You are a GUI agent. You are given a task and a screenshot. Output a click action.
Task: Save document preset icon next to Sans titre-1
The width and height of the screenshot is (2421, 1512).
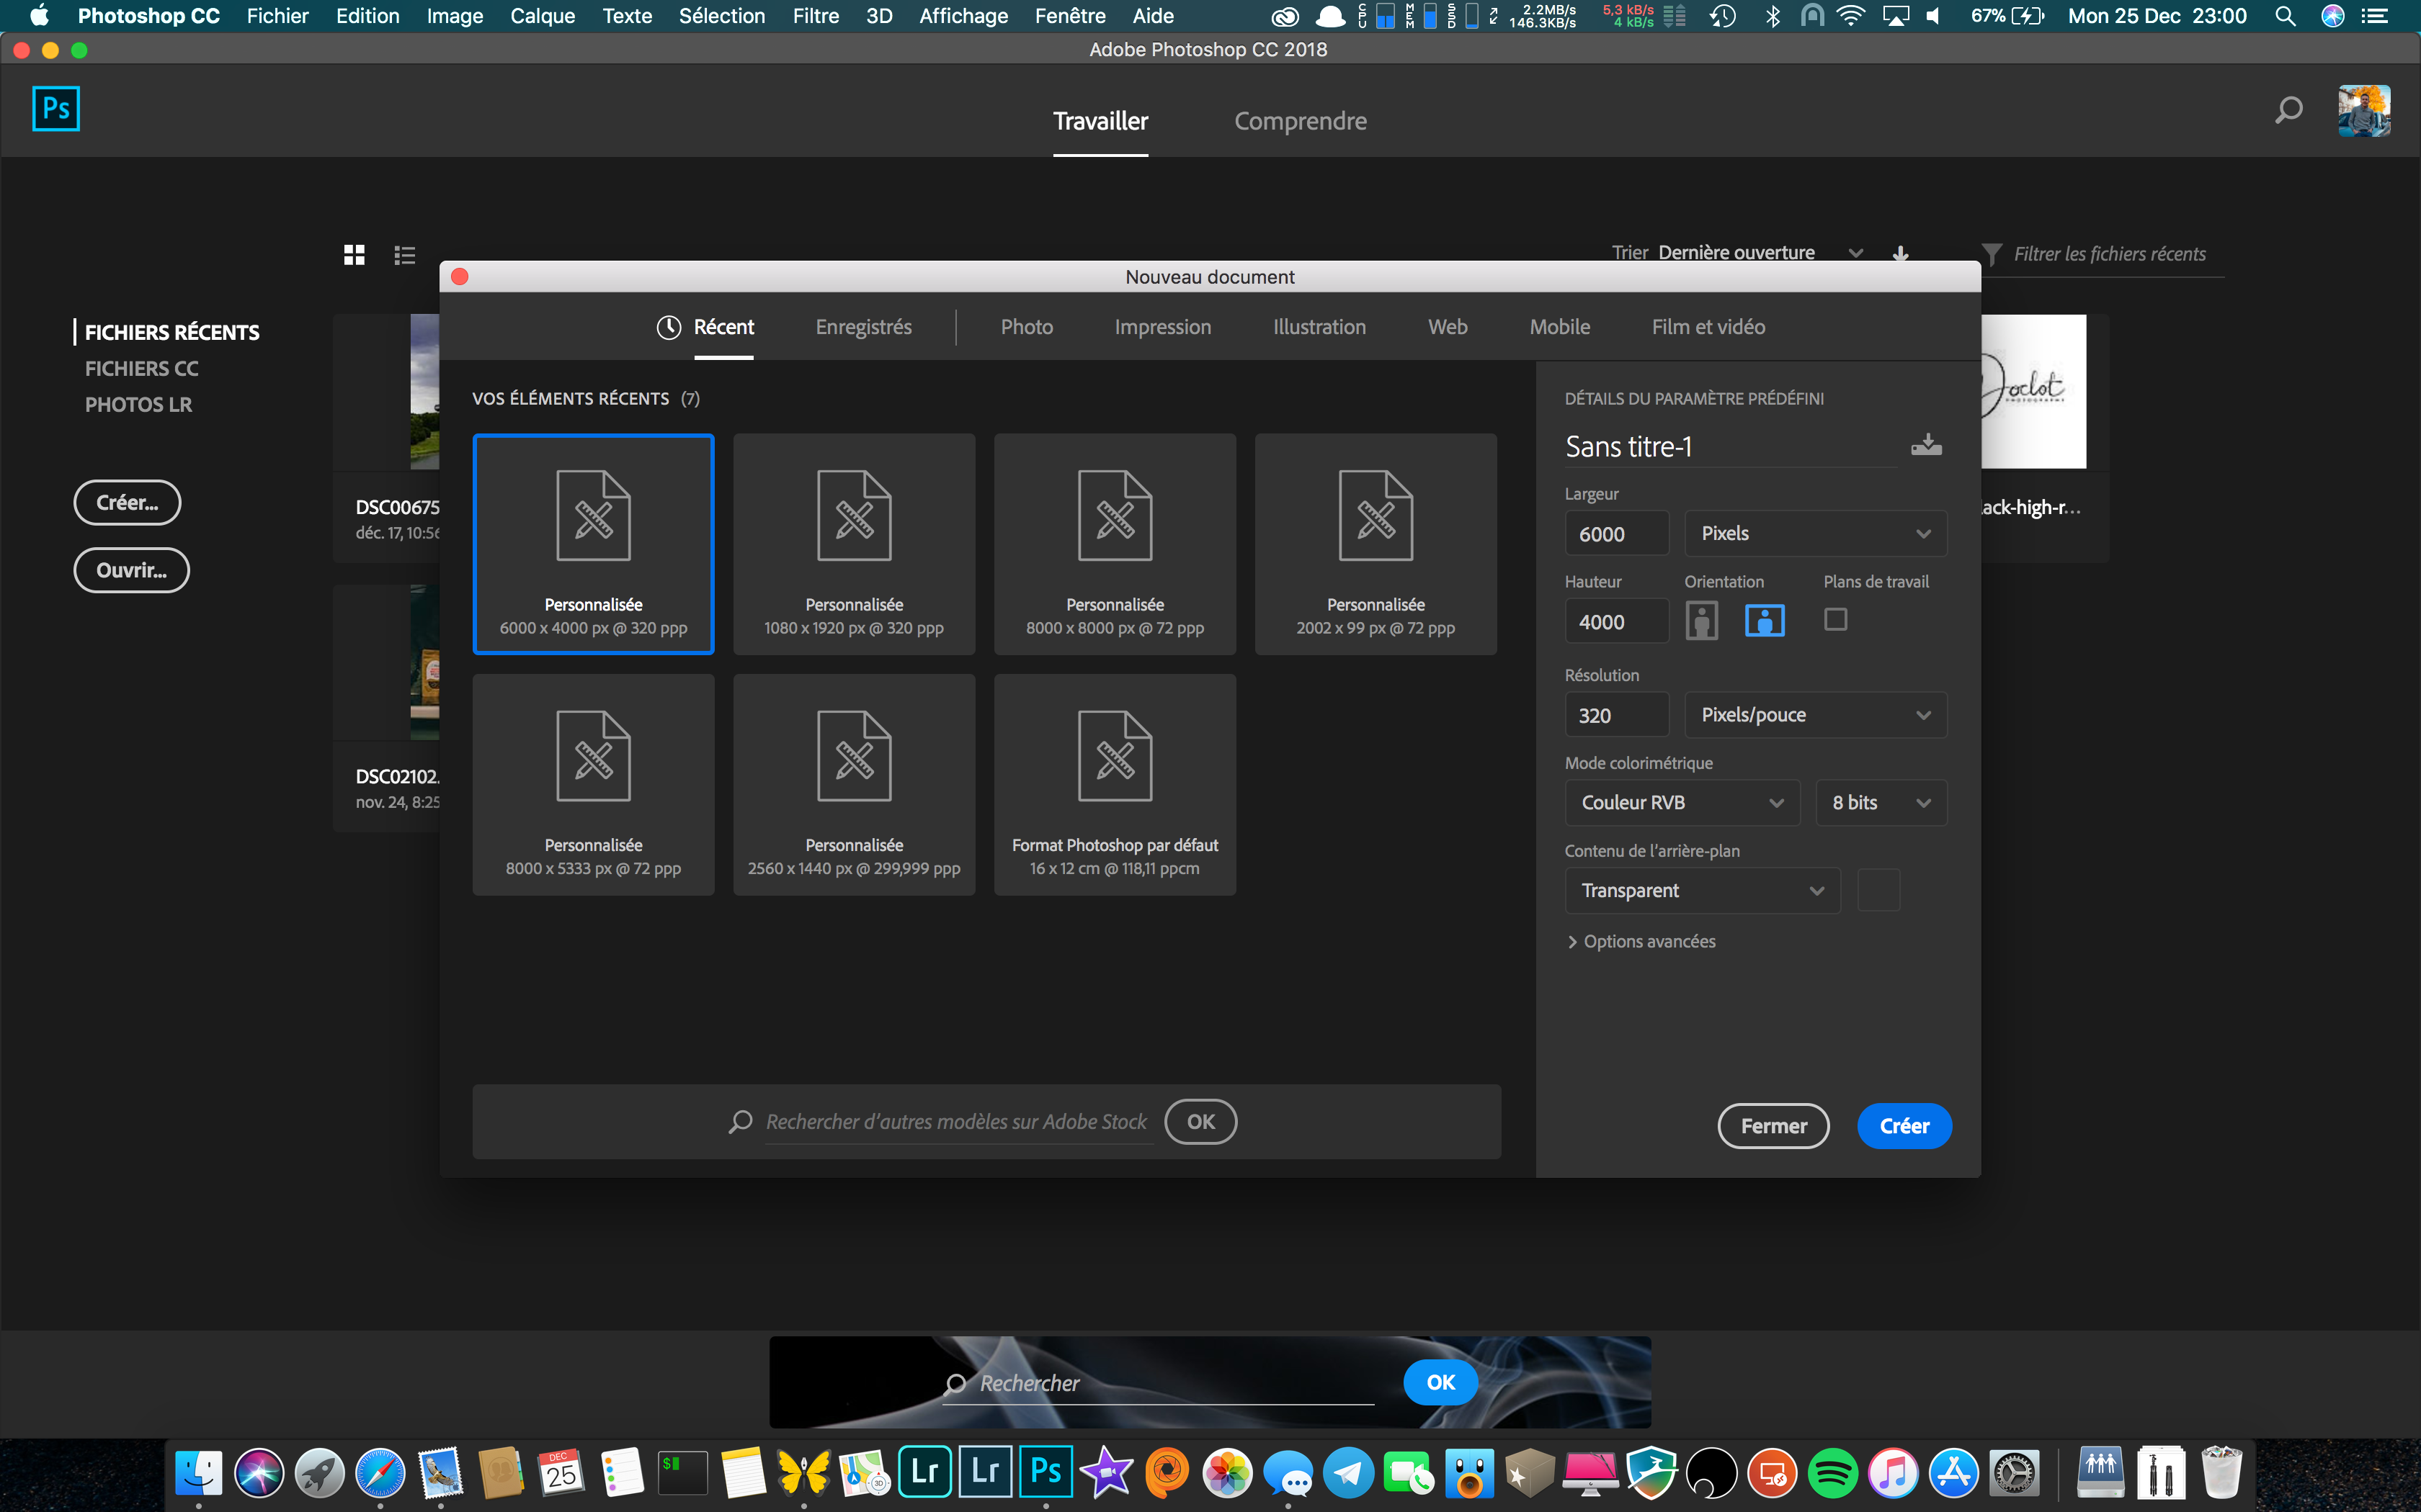pyautogui.click(x=1926, y=445)
